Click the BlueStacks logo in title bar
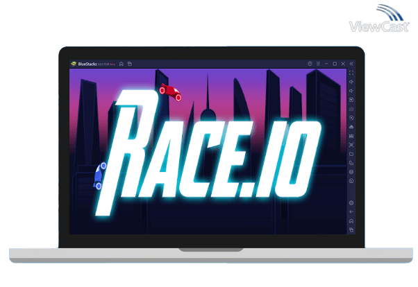 (74, 64)
